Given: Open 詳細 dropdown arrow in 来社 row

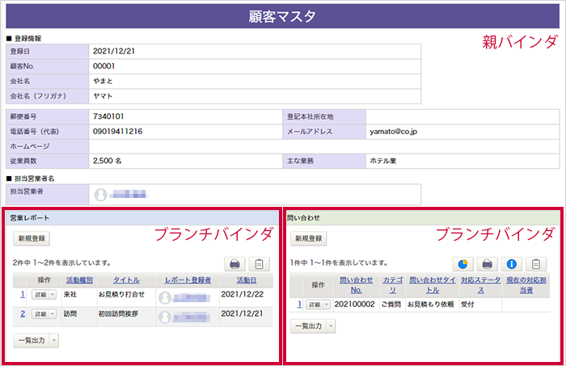Looking at the screenshot, I should [x=53, y=295].
